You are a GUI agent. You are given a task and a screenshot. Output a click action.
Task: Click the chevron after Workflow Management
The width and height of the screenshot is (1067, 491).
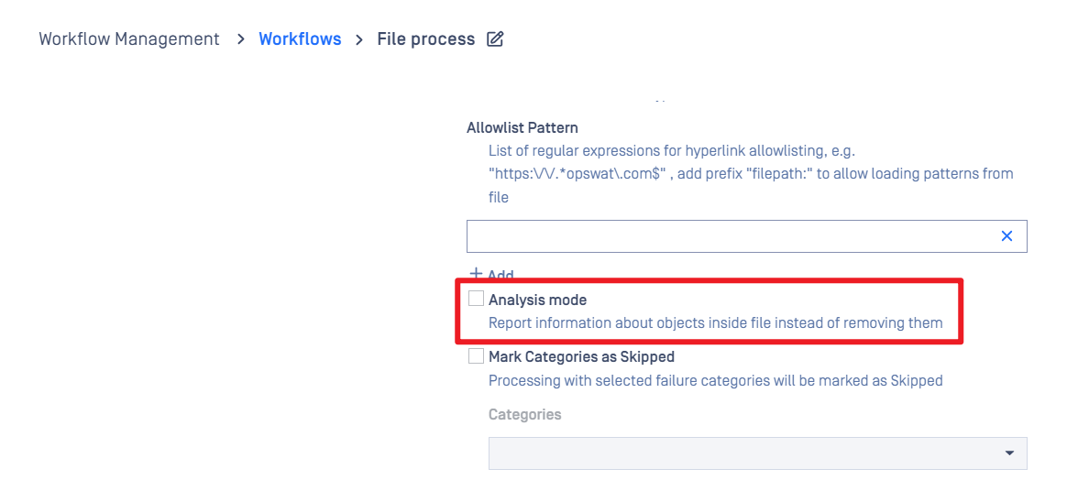(x=240, y=39)
